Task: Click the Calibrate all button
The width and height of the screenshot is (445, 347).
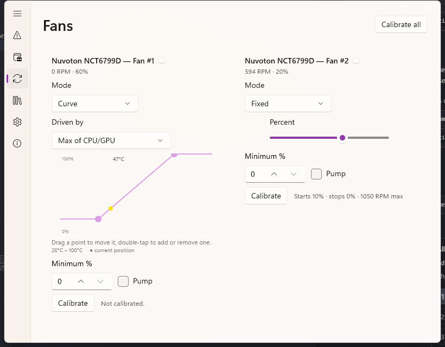Action: [401, 24]
